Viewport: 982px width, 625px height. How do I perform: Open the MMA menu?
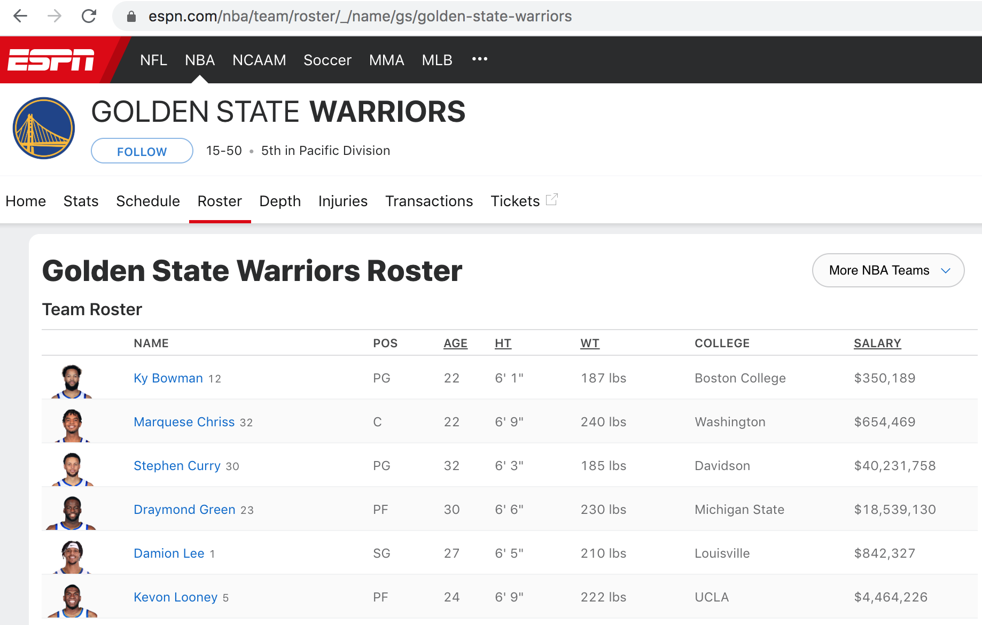tap(387, 60)
